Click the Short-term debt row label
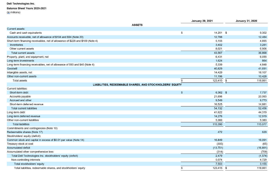271x175 pixels. (19, 92)
